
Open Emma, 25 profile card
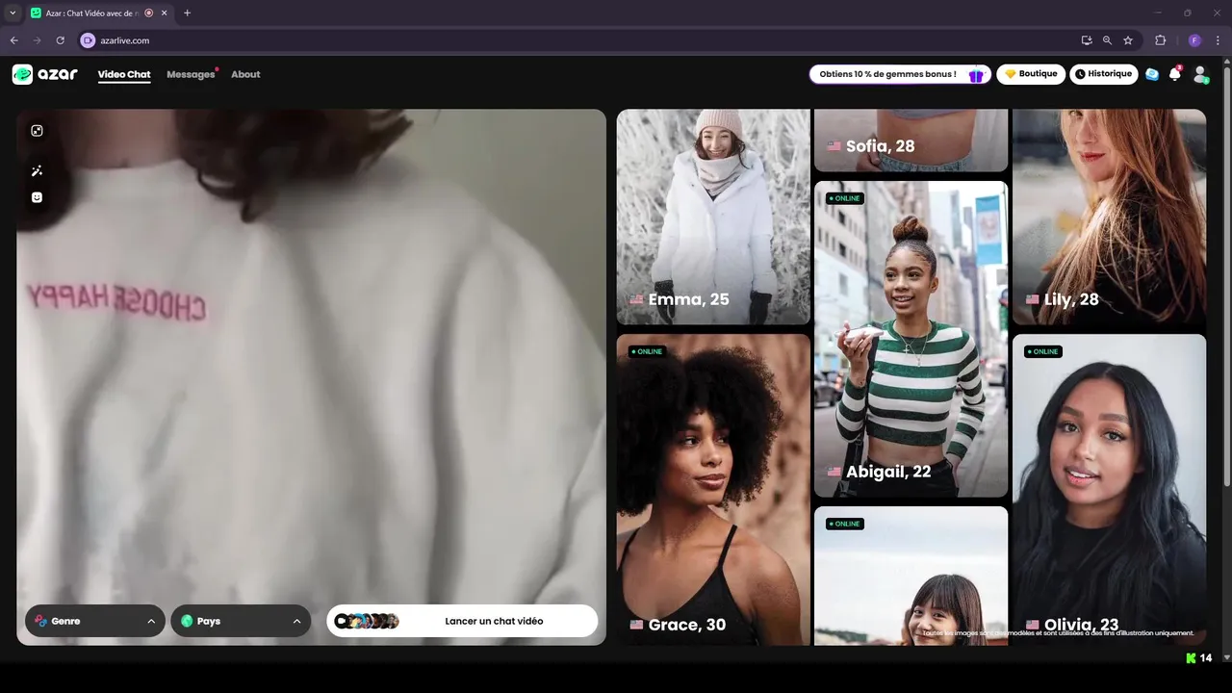713,217
